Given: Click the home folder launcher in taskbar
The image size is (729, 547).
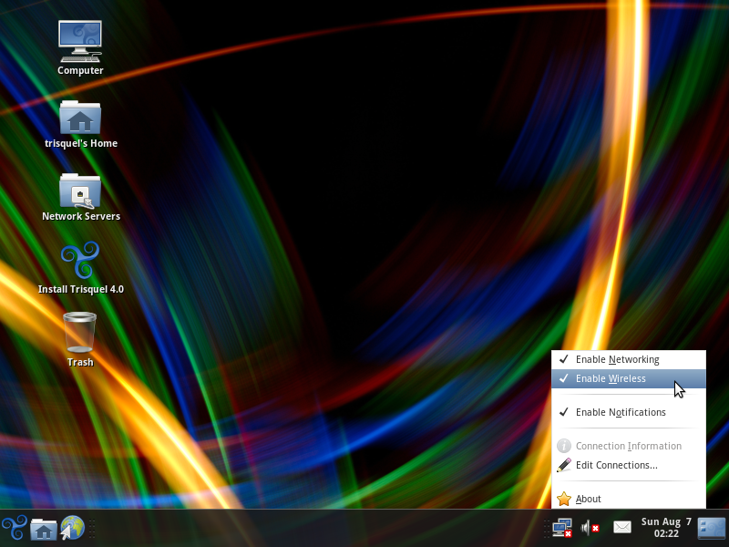Looking at the screenshot, I should coord(43,528).
